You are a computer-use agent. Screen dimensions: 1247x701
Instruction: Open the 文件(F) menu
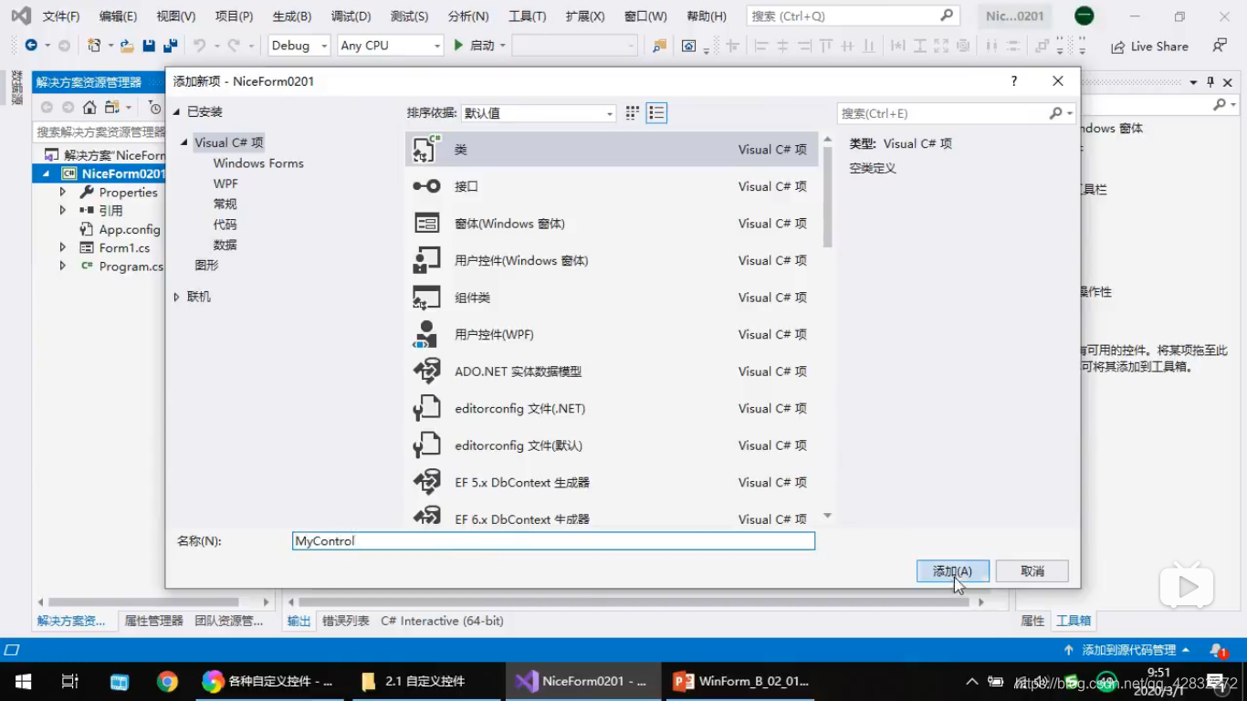(61, 16)
